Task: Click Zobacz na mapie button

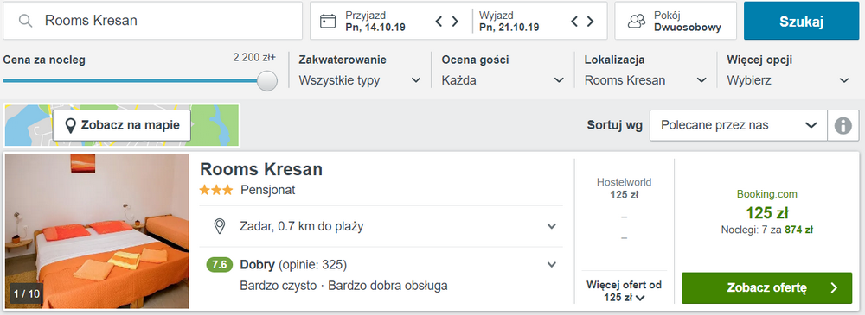Action: pyautogui.click(x=122, y=125)
